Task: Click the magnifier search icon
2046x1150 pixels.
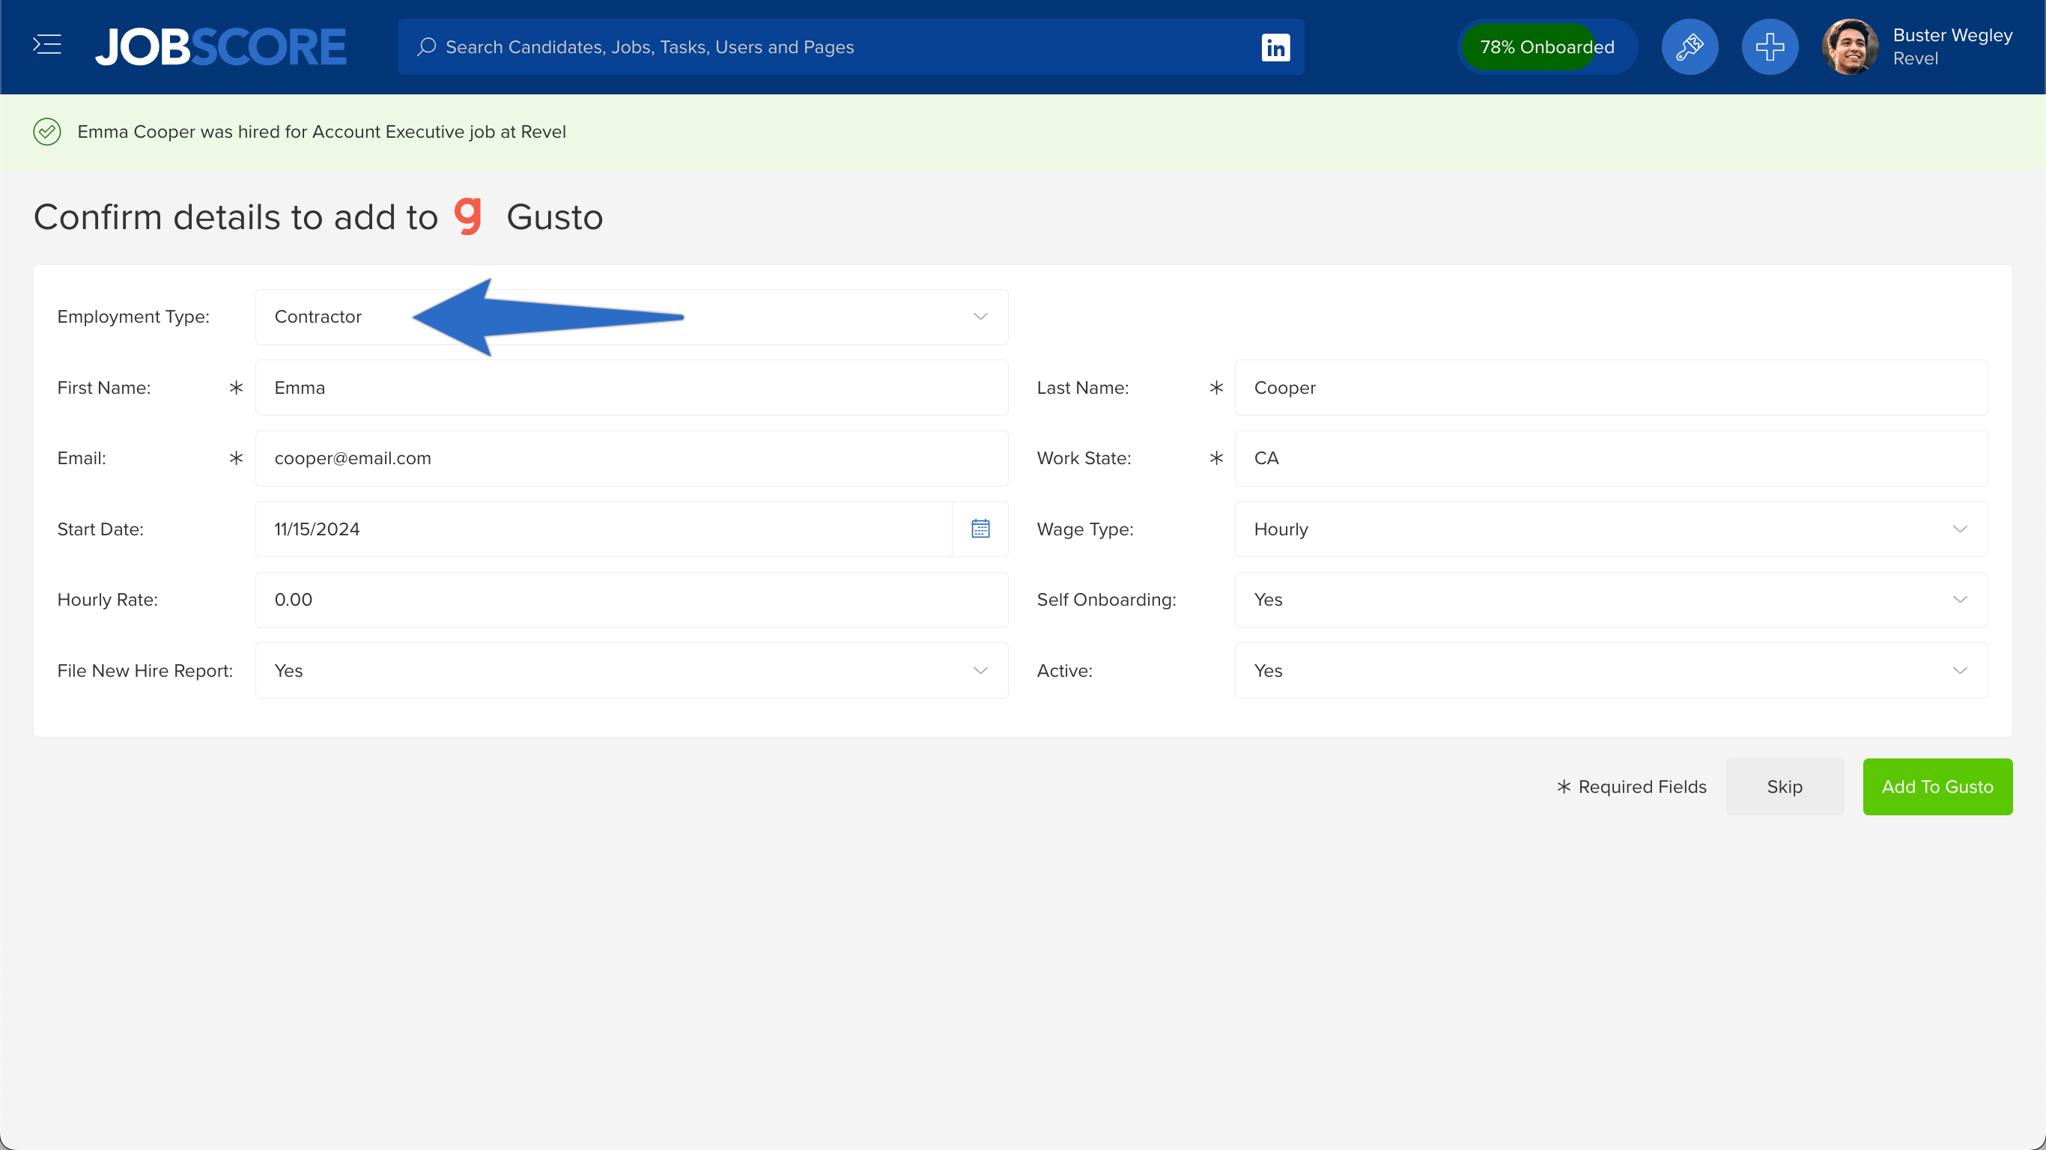Action: coord(427,47)
